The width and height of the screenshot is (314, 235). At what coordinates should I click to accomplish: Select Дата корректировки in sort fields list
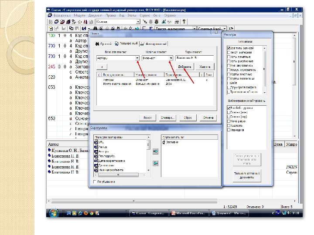click(112, 161)
